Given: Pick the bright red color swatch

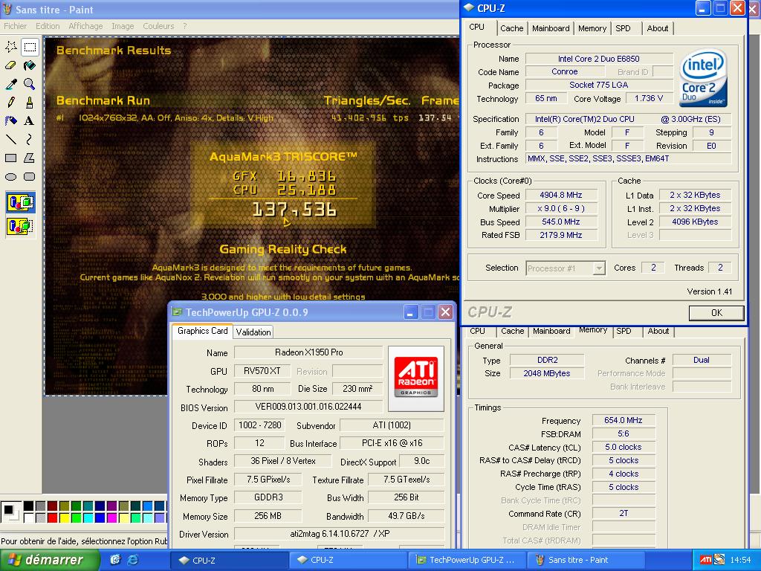Looking at the screenshot, I should point(53,517).
